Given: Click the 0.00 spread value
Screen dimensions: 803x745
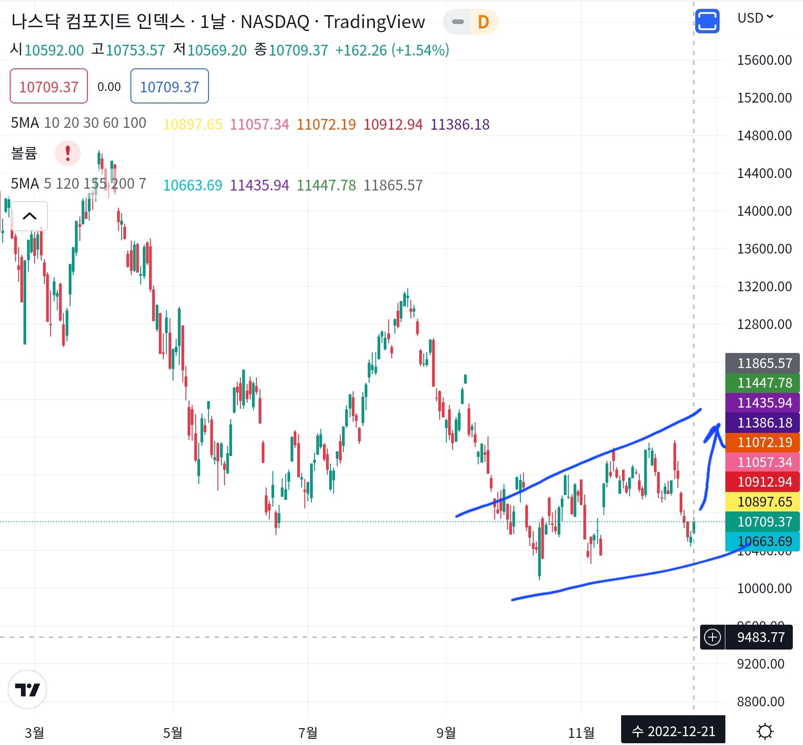Looking at the screenshot, I should [x=109, y=87].
